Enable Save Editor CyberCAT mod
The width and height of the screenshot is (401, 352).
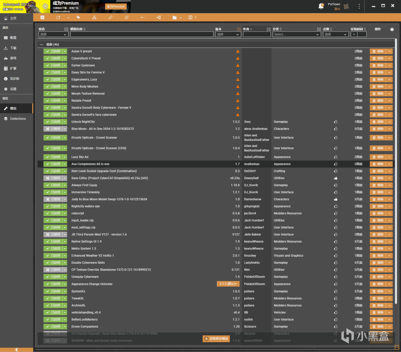point(53,178)
